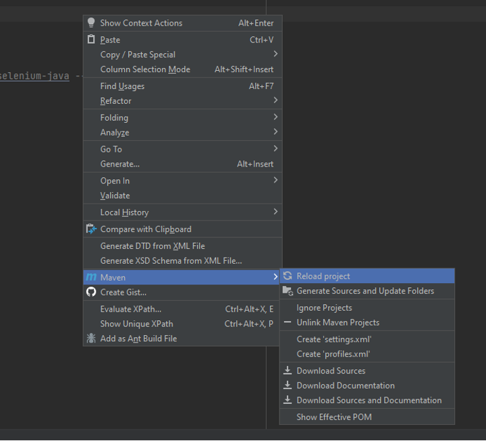Choose Show Effective POM
This screenshot has height=441, width=486.
tap(333, 417)
